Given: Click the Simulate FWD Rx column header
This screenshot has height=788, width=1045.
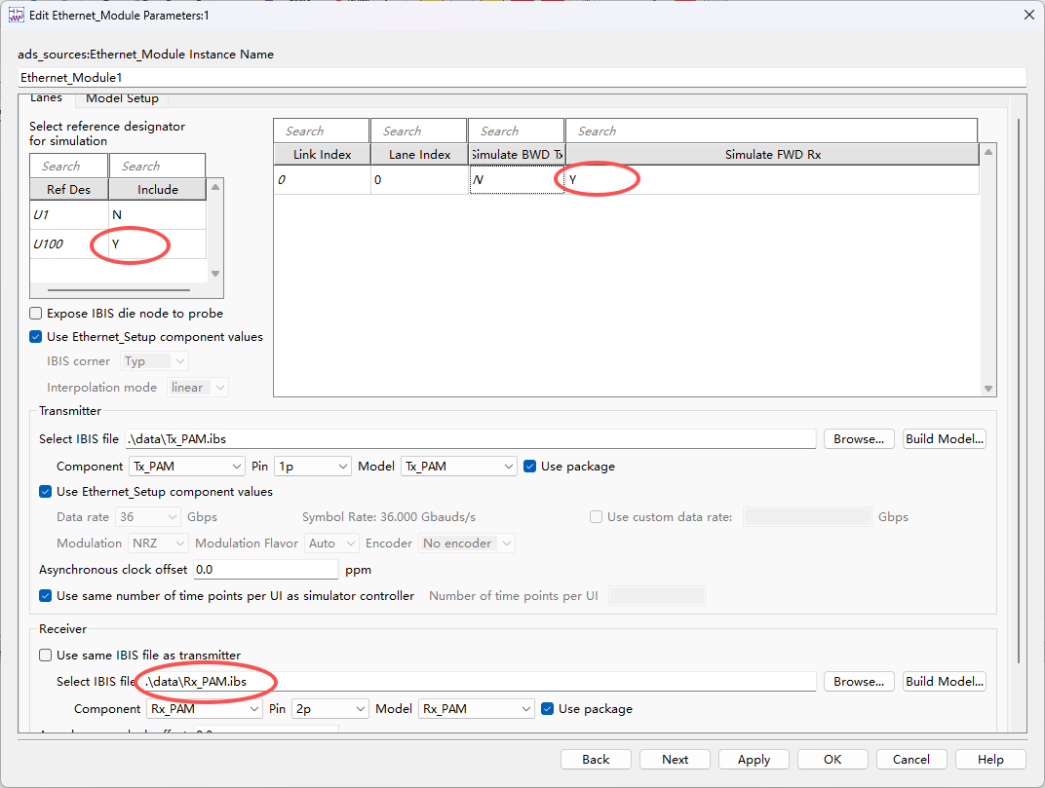Looking at the screenshot, I should [x=772, y=155].
